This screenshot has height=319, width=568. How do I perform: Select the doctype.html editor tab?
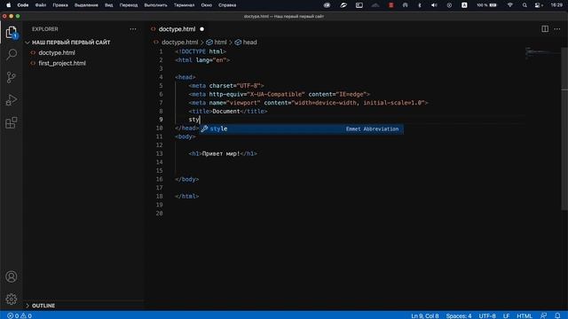(177, 29)
